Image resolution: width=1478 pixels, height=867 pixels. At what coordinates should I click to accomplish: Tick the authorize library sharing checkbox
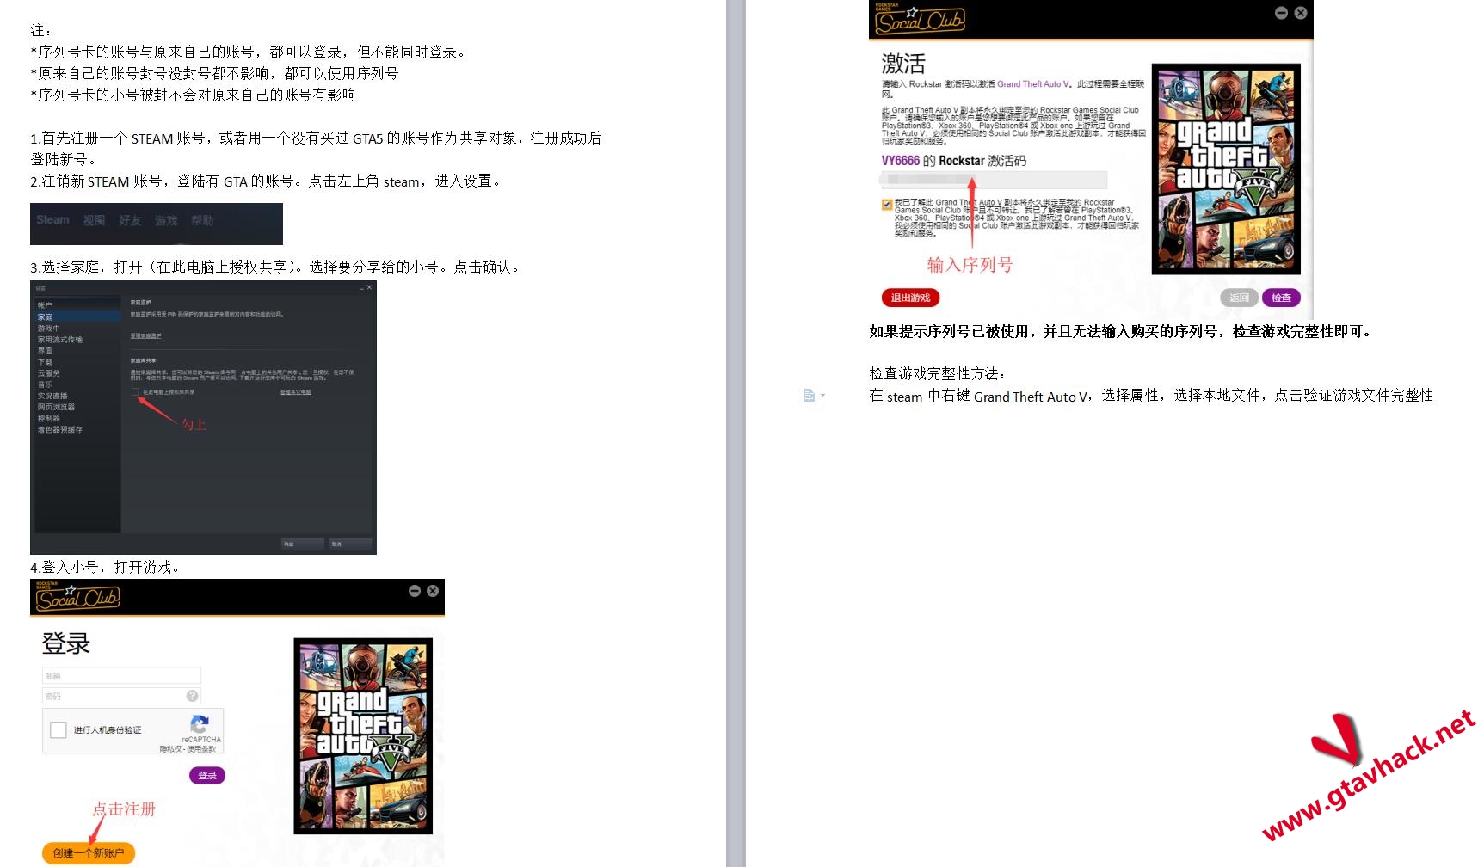coord(135,391)
